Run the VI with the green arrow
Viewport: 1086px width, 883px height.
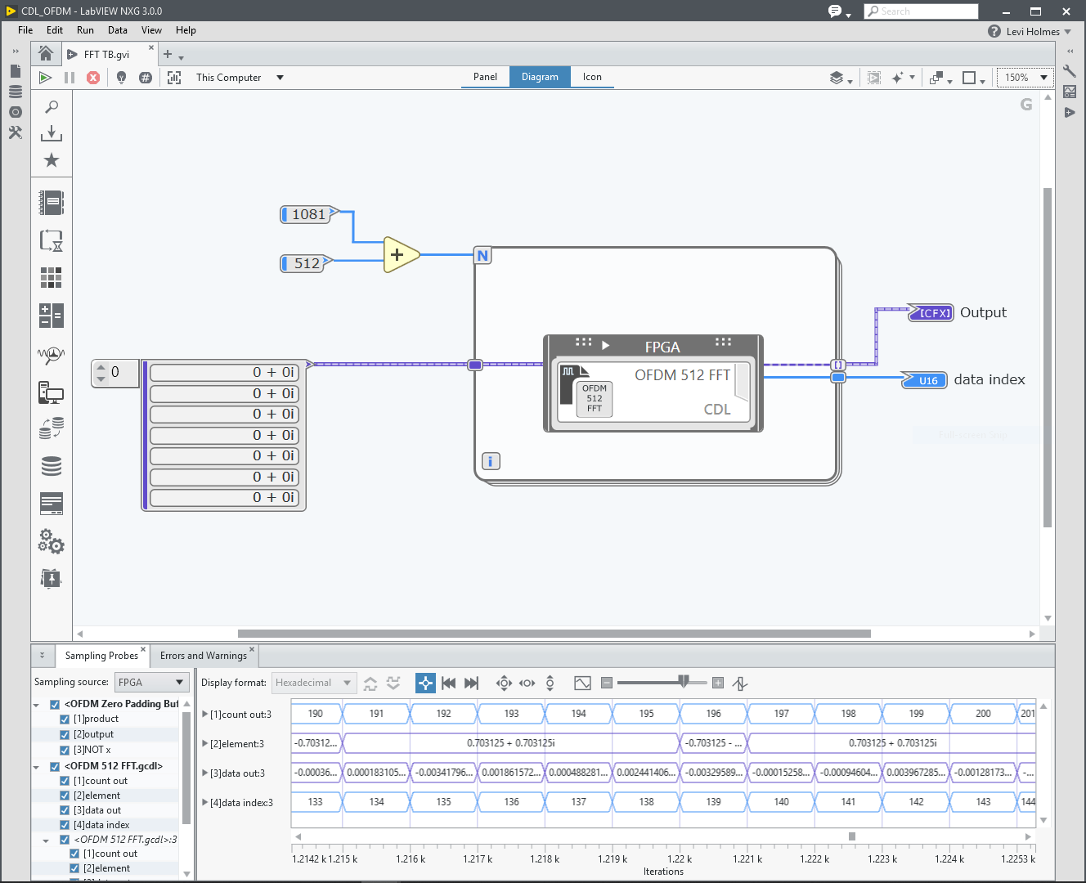point(46,78)
